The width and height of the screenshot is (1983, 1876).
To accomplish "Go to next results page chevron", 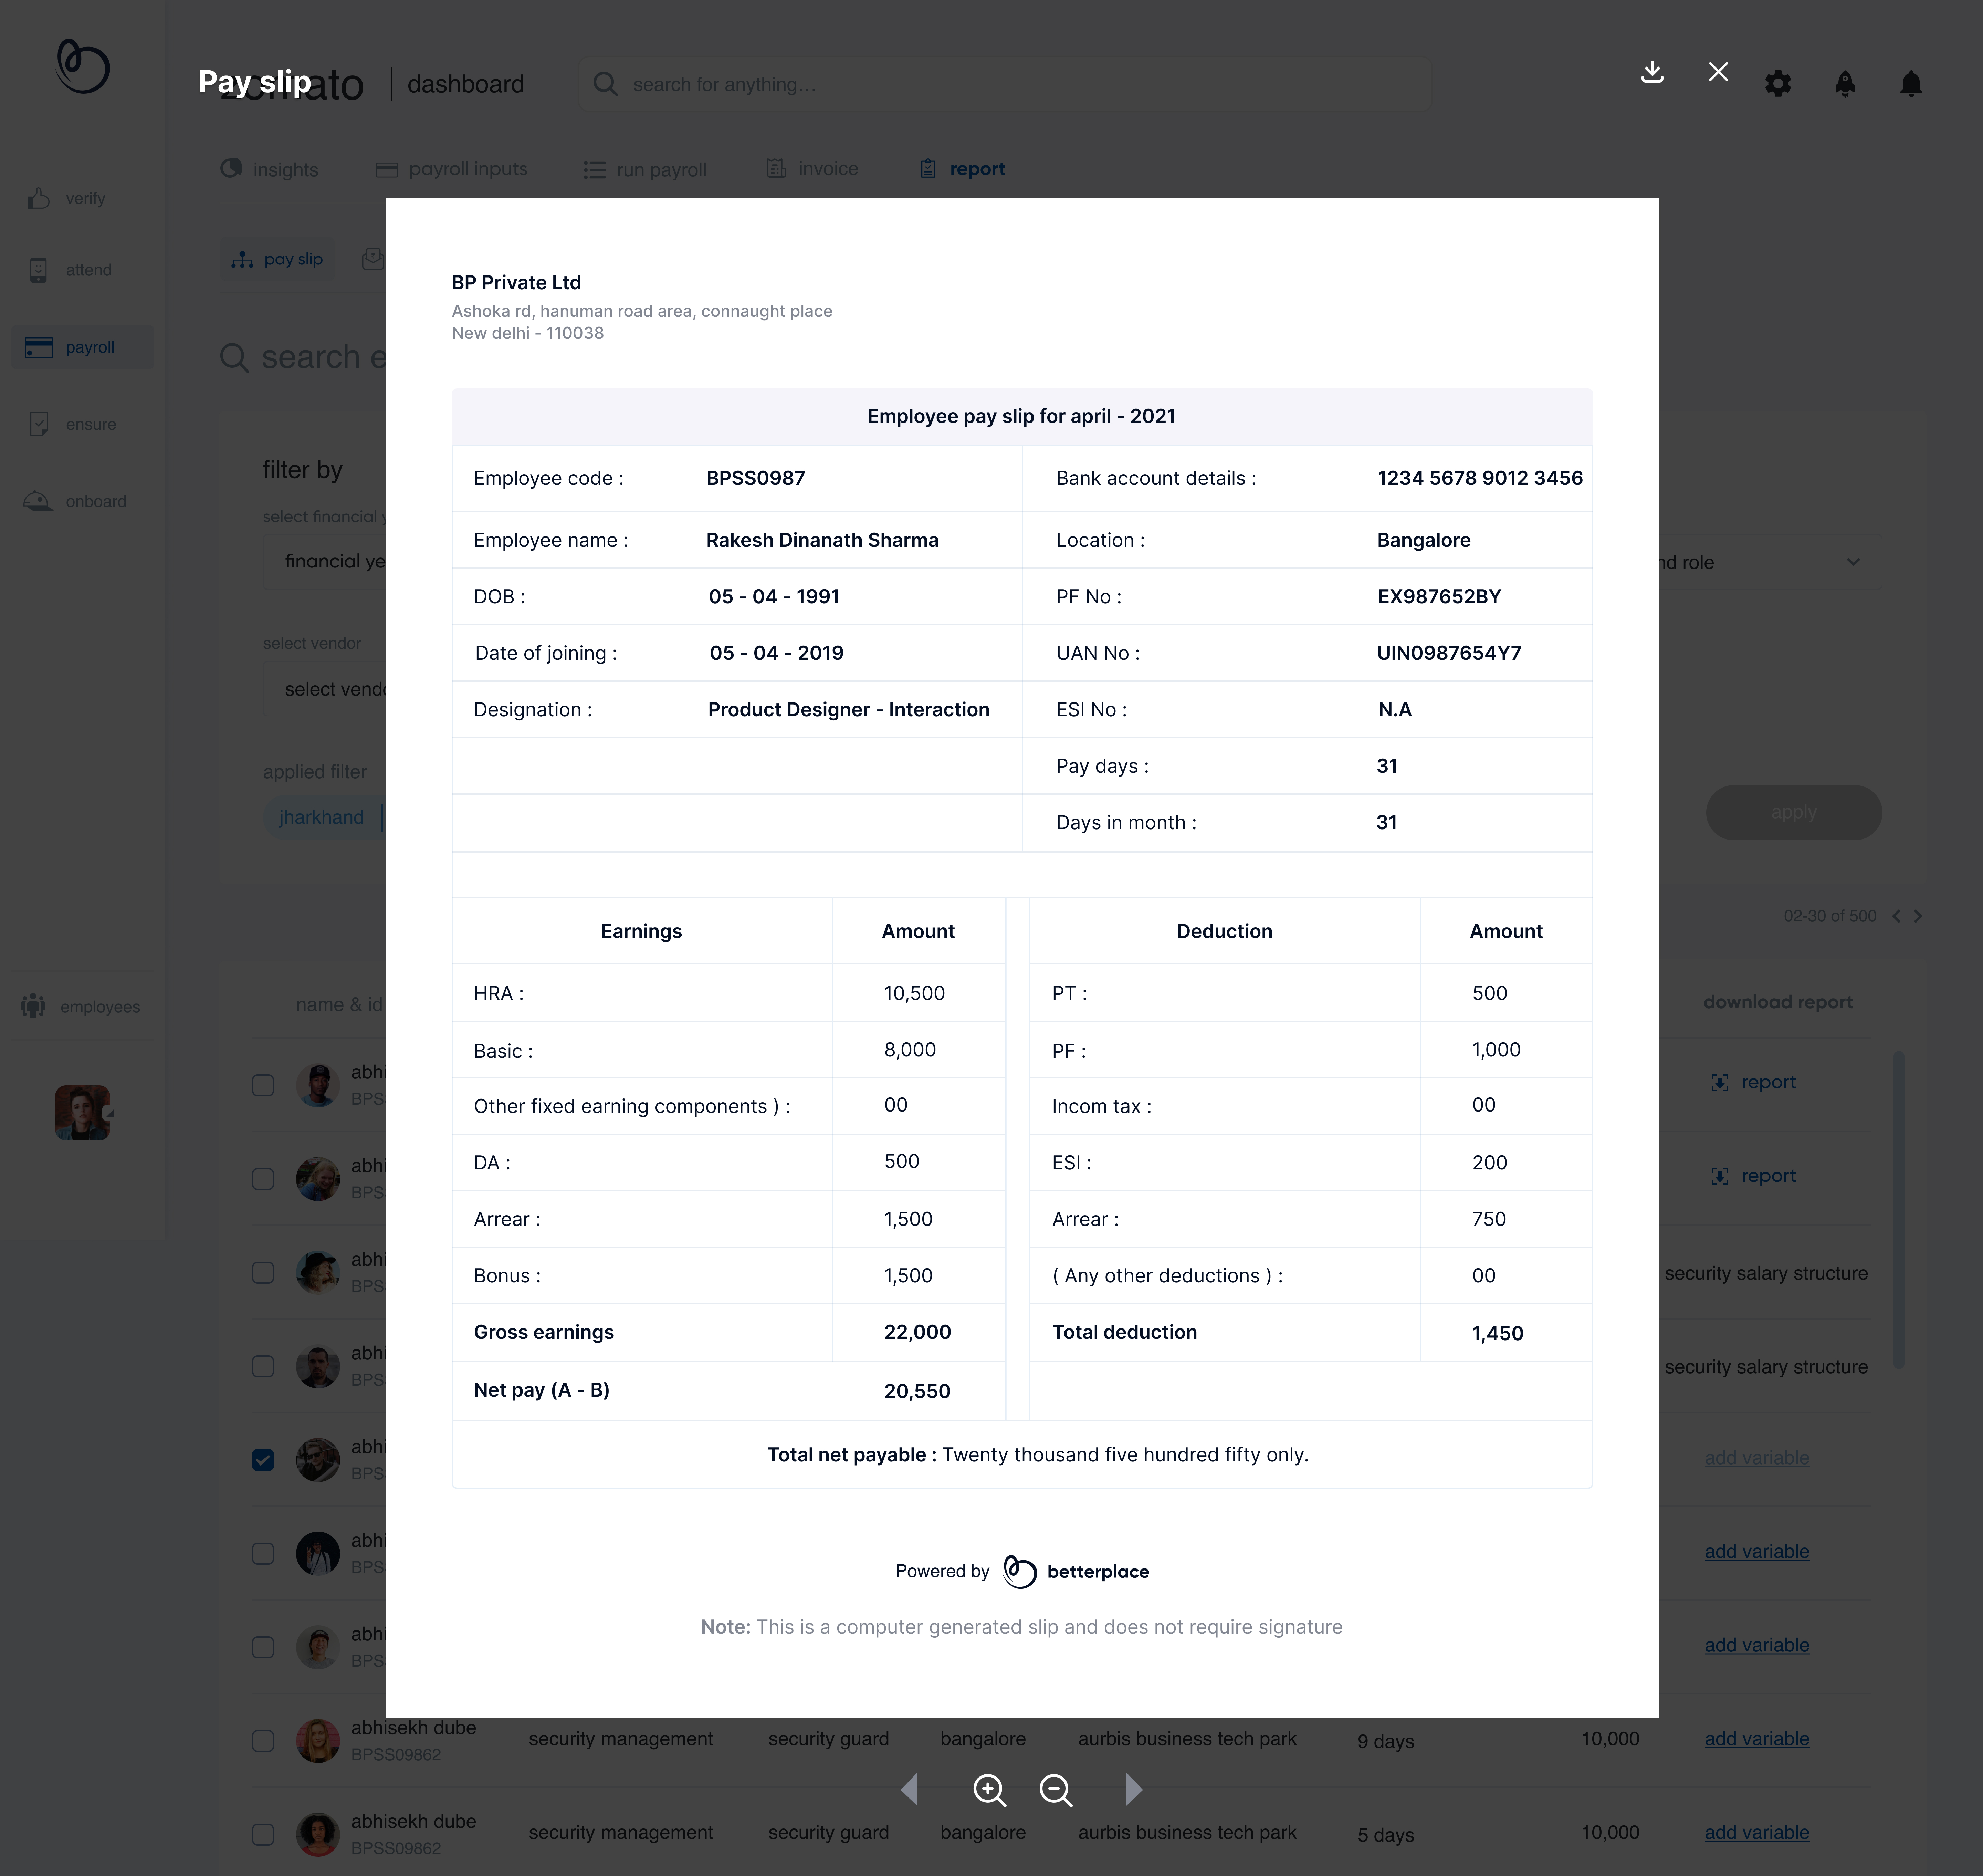I will click(1918, 916).
